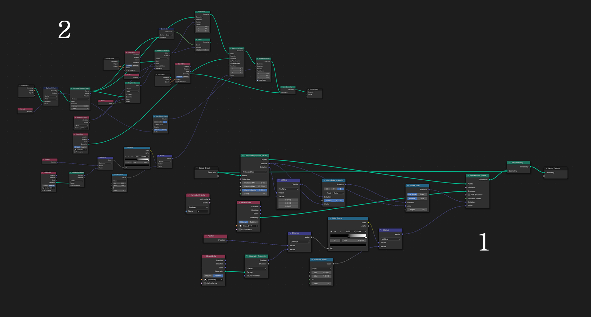
Task: Click the Value output socket of the large Random Value node
Action: [x=333, y=264]
